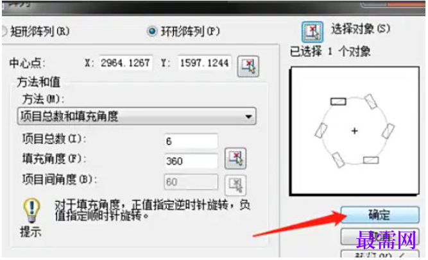Click the lightbulb tip (提示) icon
This screenshot has width=428, height=260.
coord(31,211)
